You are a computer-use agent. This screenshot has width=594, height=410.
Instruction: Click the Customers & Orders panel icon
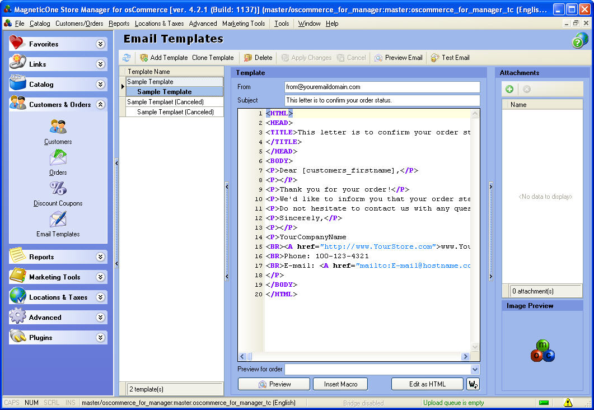[17, 103]
